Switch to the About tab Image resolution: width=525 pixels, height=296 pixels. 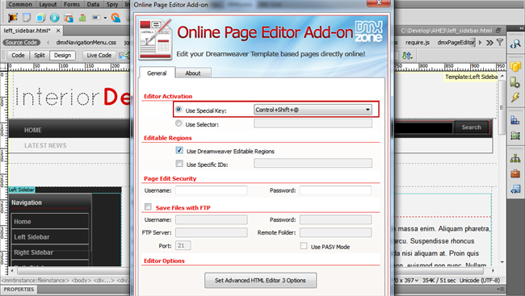[193, 73]
